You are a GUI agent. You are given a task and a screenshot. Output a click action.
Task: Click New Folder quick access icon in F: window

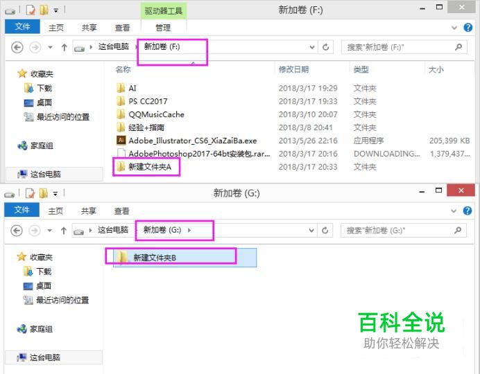[x=44, y=10]
